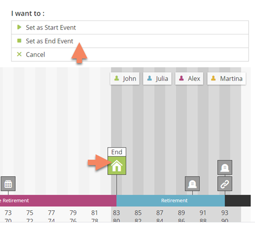Toggle the Martina person tag
Screen dimensions: 255x227
click(226, 78)
